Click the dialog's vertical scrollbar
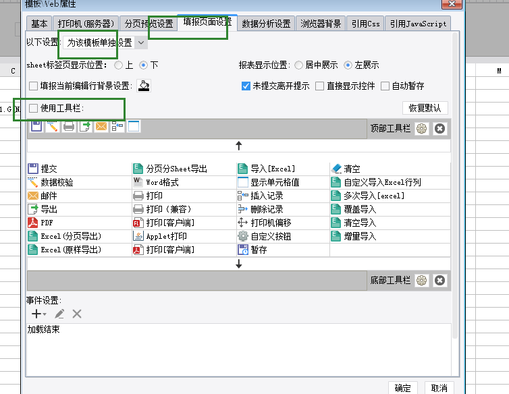 (455, 185)
